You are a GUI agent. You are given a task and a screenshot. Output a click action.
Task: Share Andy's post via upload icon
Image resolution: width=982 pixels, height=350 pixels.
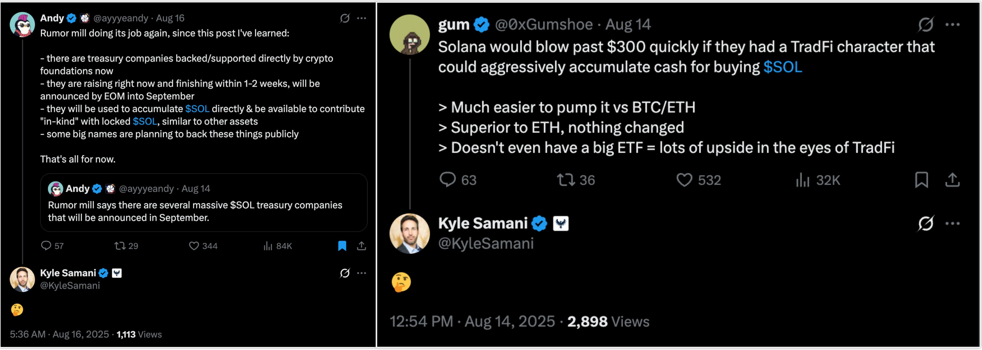coord(361,246)
